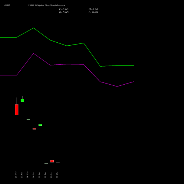This screenshot has width=184, height=184.
Task: Select the 28 Nov date axis label
Action: [28, 175]
